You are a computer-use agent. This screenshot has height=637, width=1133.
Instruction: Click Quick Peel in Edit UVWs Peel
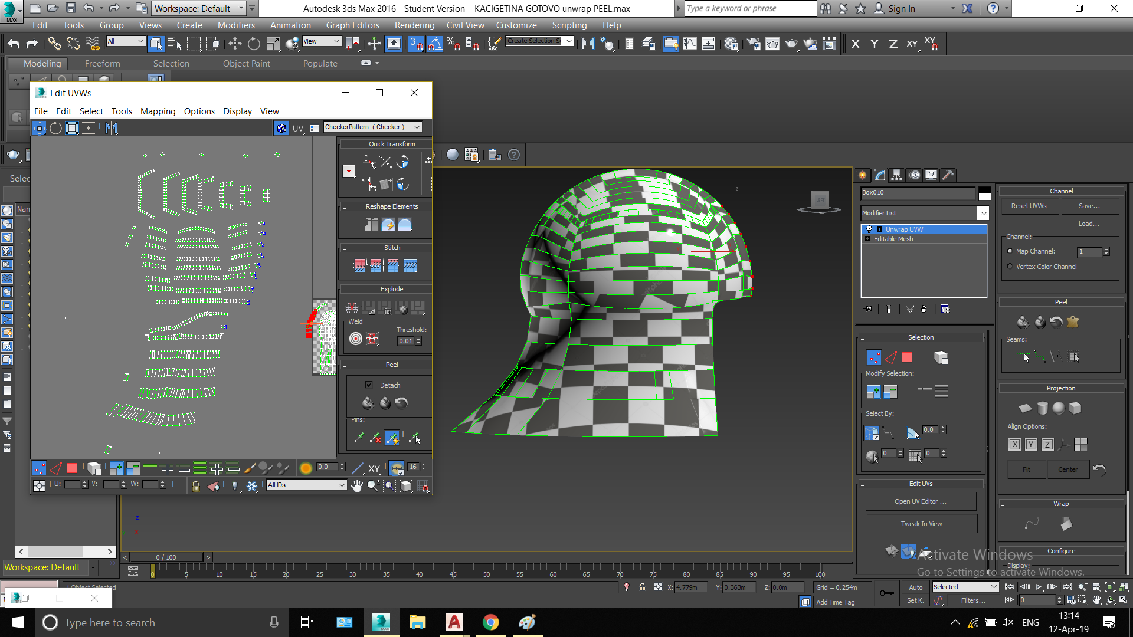click(x=368, y=403)
